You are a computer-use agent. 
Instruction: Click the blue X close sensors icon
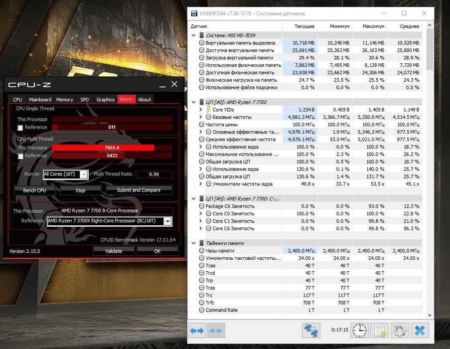(420, 331)
